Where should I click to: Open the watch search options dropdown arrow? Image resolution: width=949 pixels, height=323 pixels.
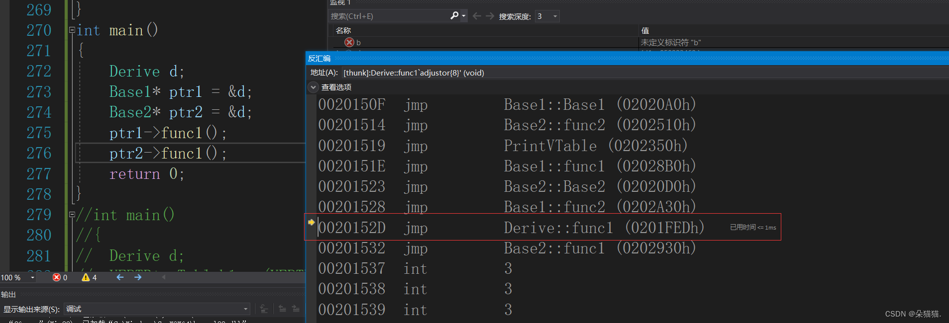point(464,16)
